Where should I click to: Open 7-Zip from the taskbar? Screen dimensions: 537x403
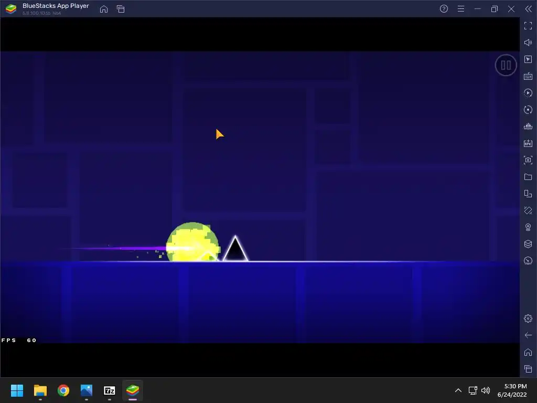110,390
